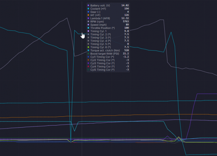Select Torque act. clutch (Nm) entry
The height and width of the screenshot is (156, 217).
click(x=108, y=51)
